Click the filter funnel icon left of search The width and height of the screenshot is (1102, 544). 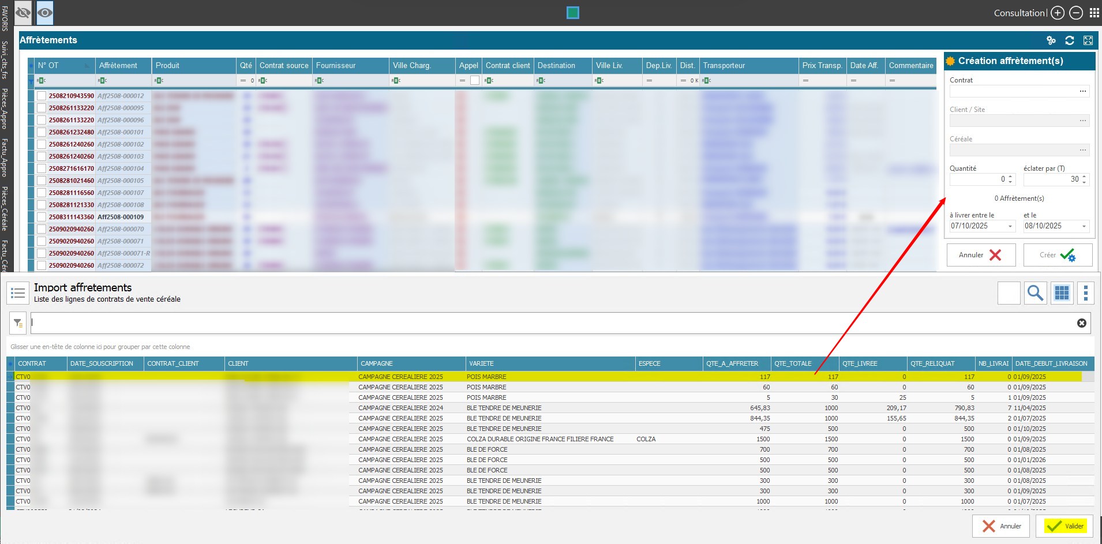point(18,323)
